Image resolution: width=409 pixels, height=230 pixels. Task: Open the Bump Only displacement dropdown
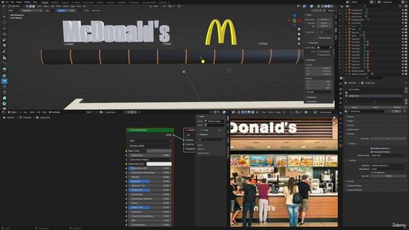(388, 155)
